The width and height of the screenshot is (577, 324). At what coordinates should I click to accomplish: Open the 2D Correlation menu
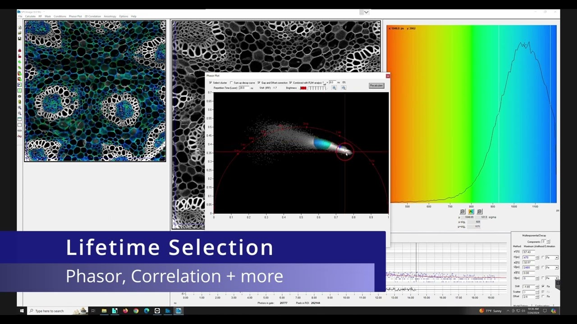click(93, 16)
